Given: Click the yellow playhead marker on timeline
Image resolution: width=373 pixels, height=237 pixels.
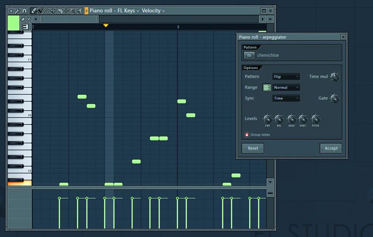Looking at the screenshot, I should (106, 25).
